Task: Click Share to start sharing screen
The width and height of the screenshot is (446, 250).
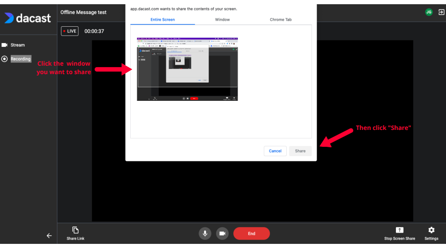Action: coord(300,151)
